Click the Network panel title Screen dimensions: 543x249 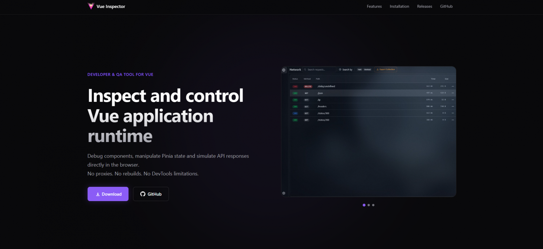click(295, 69)
